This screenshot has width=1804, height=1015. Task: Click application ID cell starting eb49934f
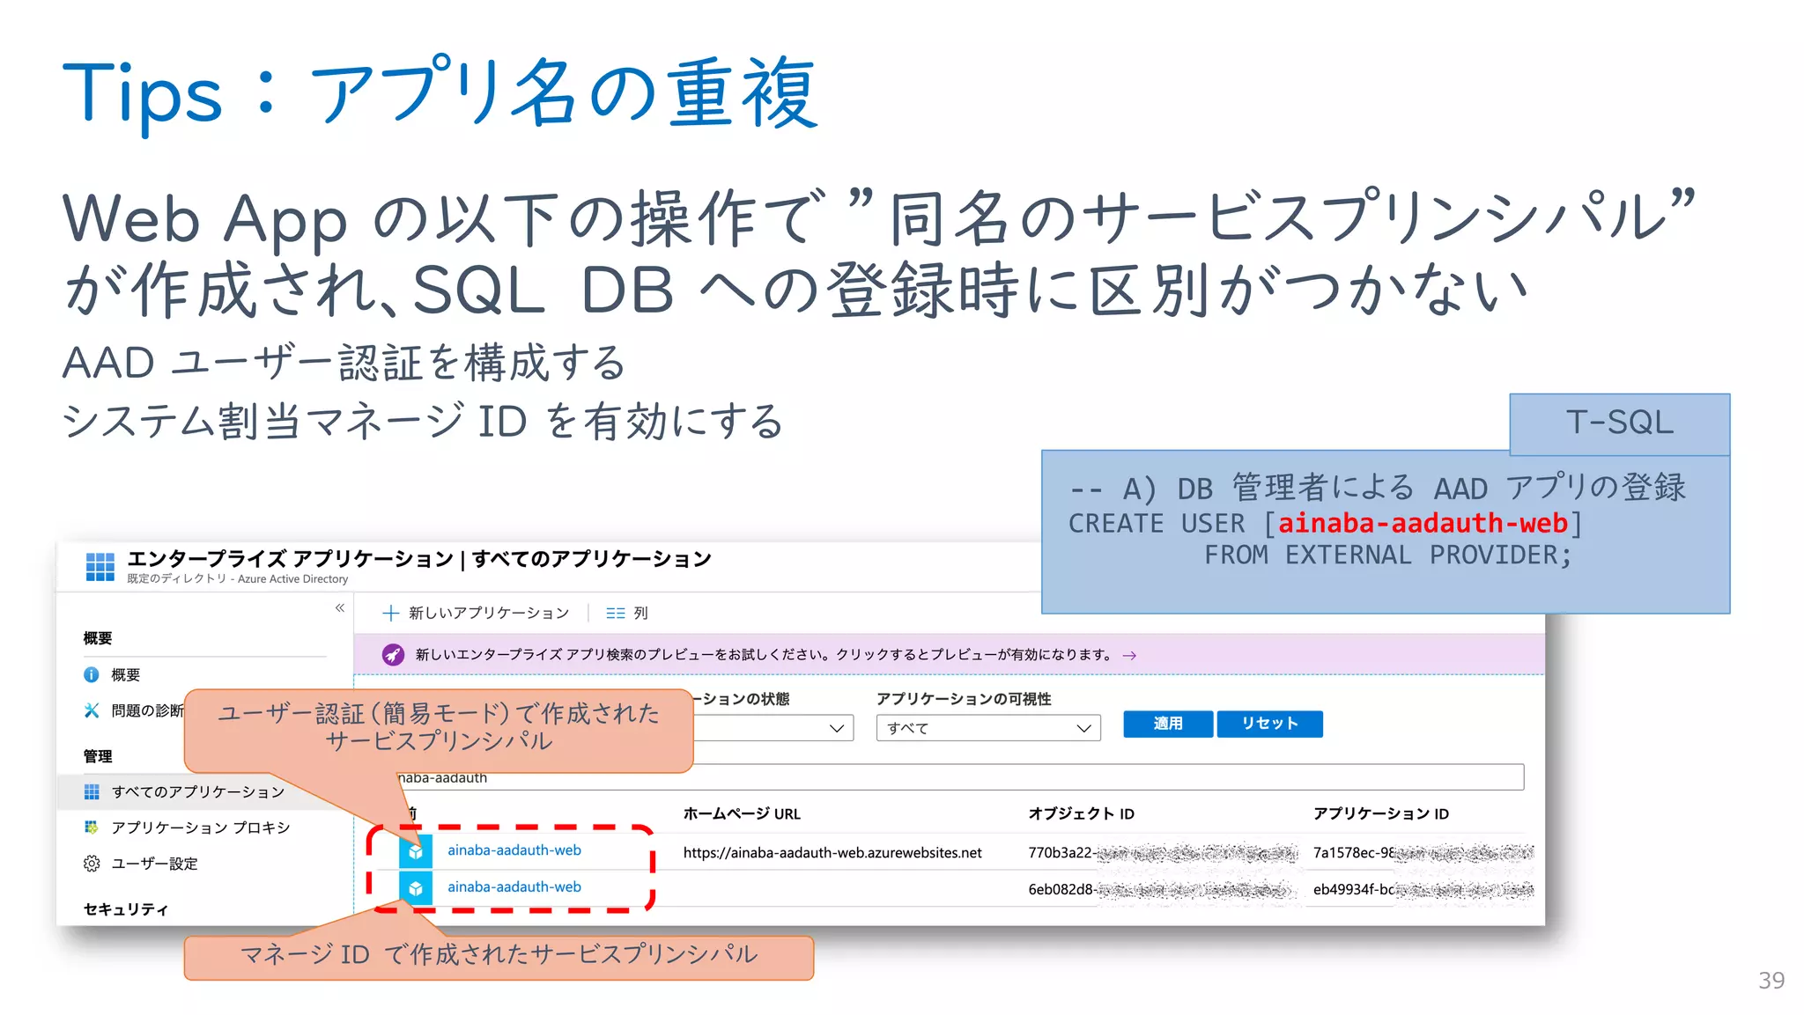click(1423, 890)
